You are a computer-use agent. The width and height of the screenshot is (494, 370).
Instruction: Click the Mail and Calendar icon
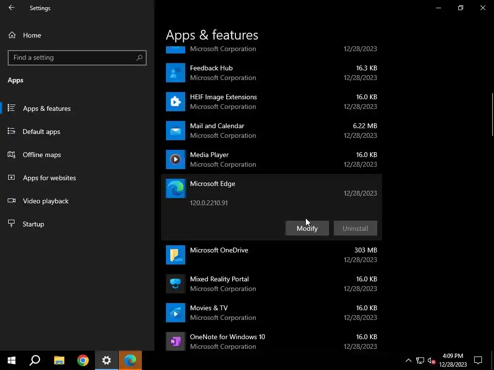[176, 131]
